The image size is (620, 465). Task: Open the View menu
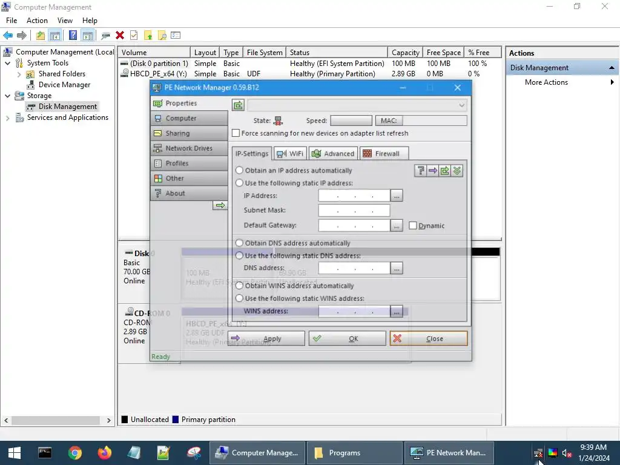[65, 21]
